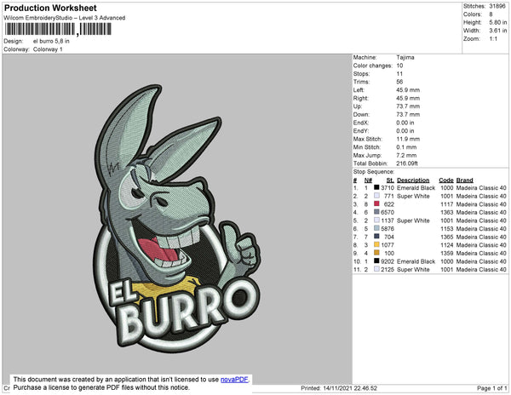Pick the grey-blue swatch beside stitch count 6570

[376, 212]
